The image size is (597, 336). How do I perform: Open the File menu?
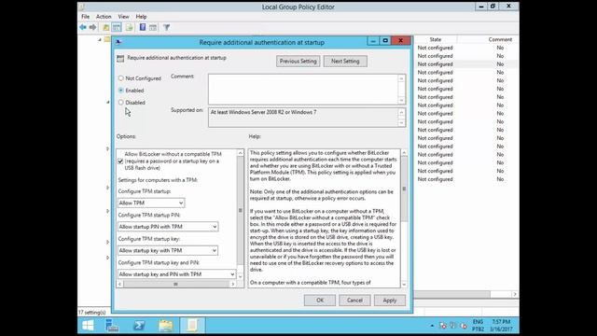pos(85,17)
